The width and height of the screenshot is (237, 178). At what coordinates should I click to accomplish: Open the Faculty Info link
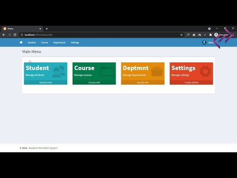click(x=143, y=83)
